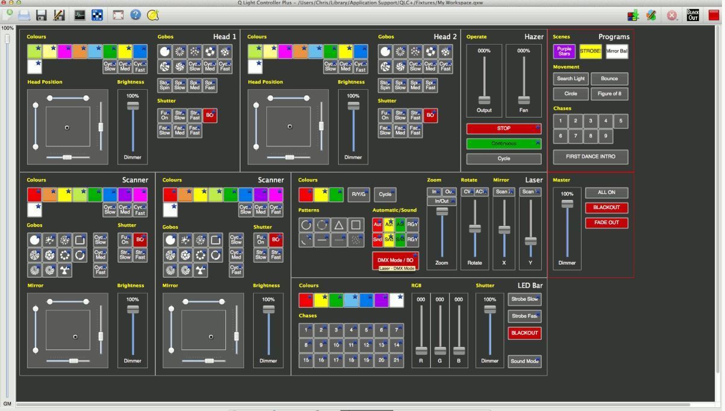Viewport: 725px width, 411px height.
Task: Click the About QLC+ orange icon
Action: (x=152, y=15)
